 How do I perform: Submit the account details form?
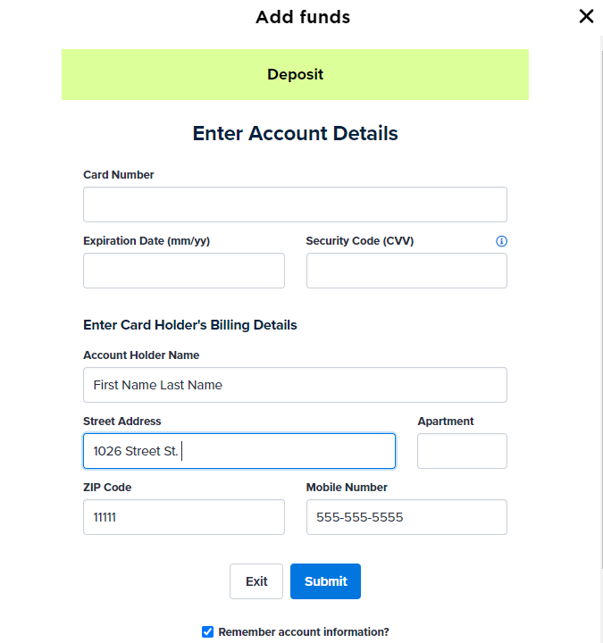(325, 581)
